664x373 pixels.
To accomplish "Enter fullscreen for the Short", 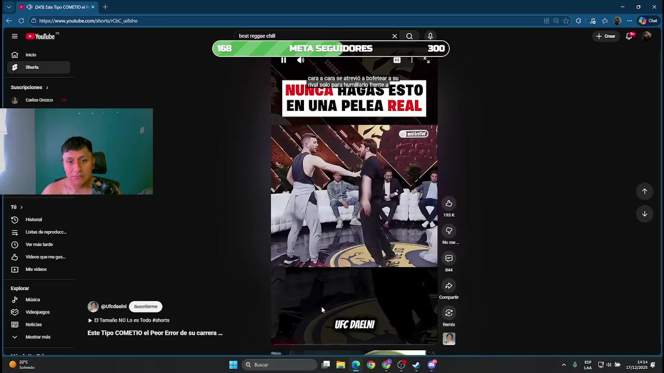I will pos(426,60).
